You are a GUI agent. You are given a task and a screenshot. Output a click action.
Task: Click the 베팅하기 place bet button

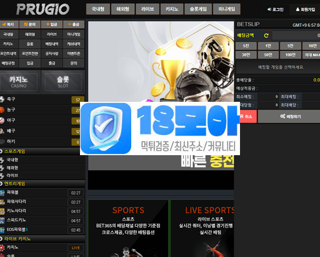(290, 116)
